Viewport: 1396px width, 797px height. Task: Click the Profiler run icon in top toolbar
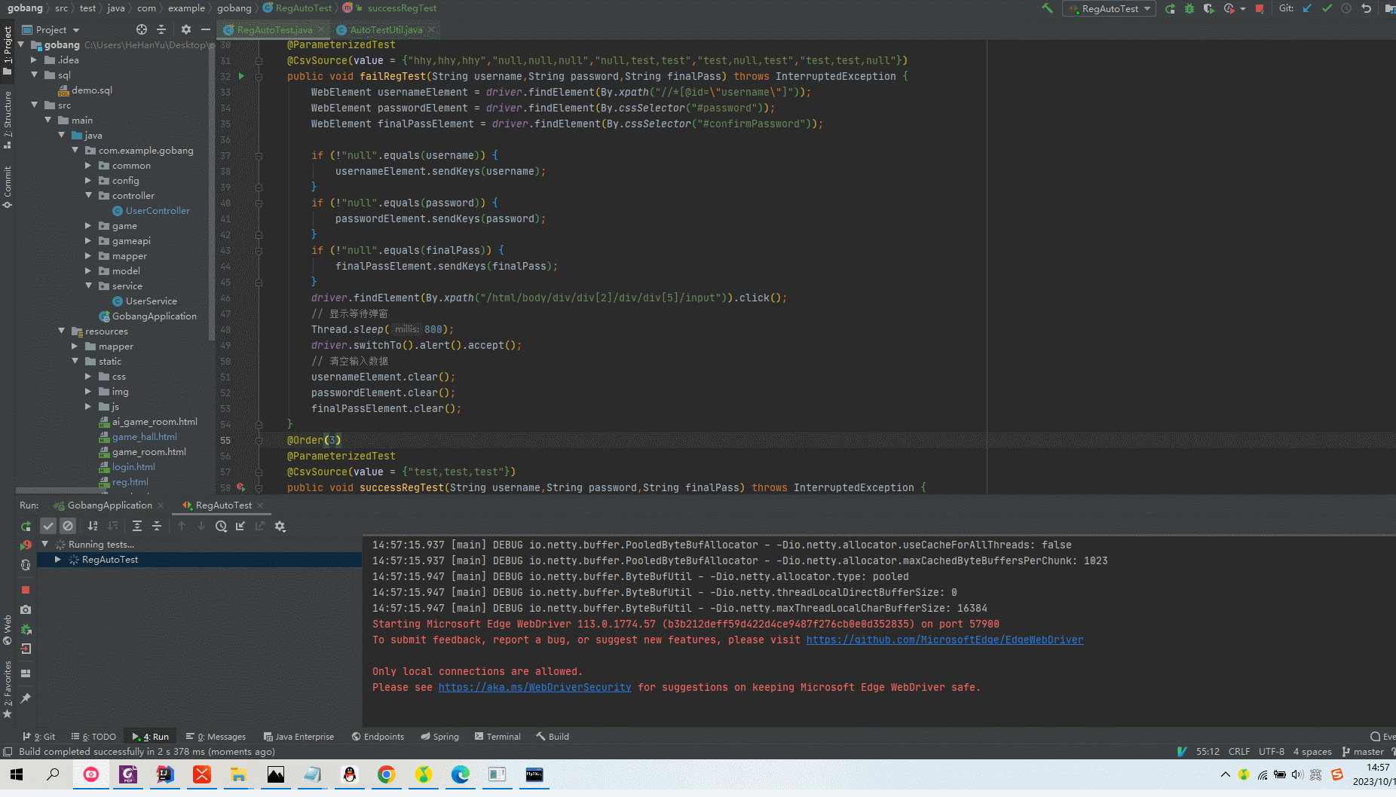[x=1229, y=8]
